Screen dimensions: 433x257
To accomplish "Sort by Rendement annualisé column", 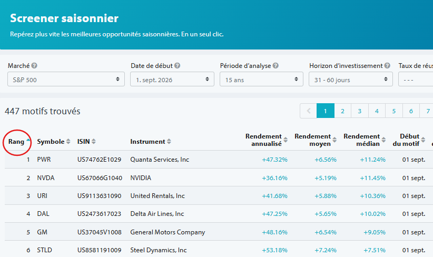I will [286, 140].
